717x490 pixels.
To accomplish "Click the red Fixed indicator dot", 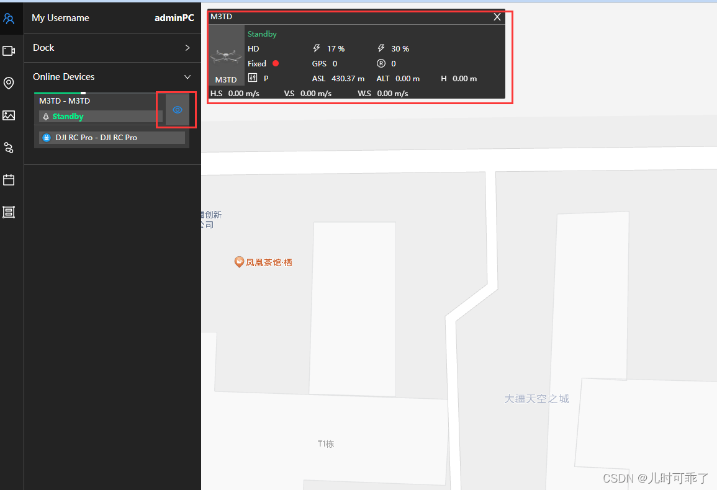I will (276, 63).
